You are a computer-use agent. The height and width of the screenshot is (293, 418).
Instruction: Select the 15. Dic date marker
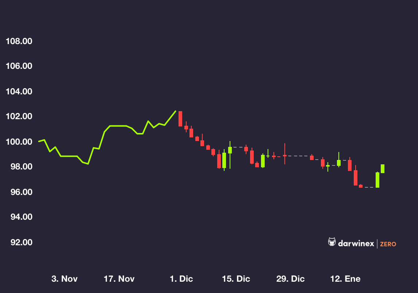click(236, 279)
